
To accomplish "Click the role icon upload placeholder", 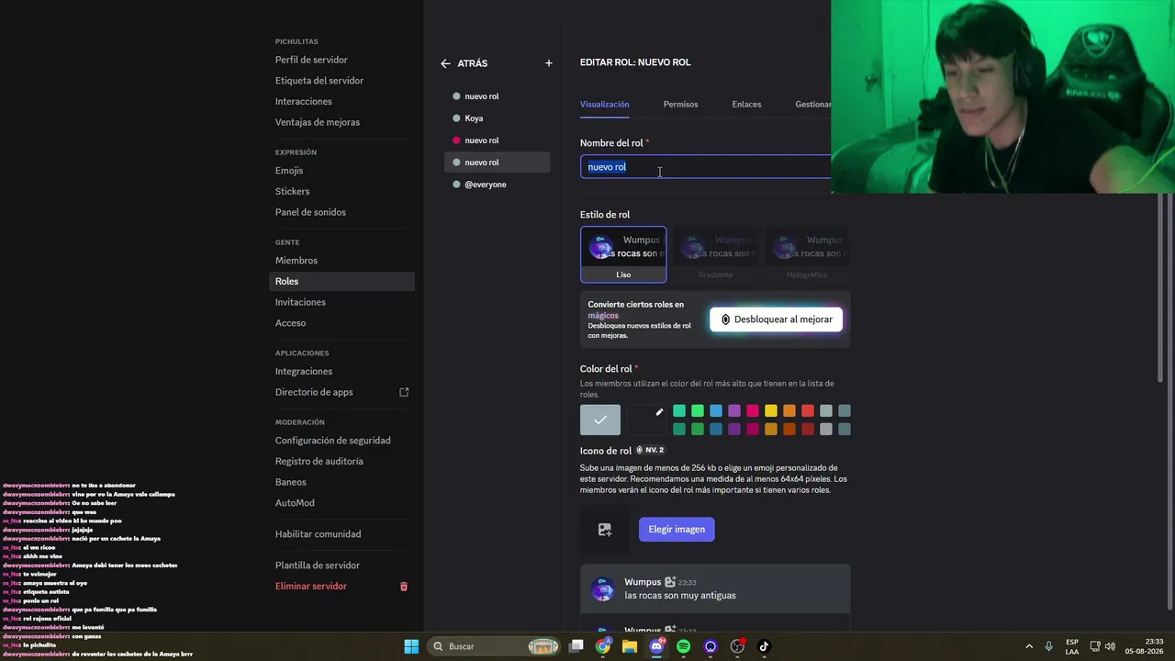I will 604,529.
